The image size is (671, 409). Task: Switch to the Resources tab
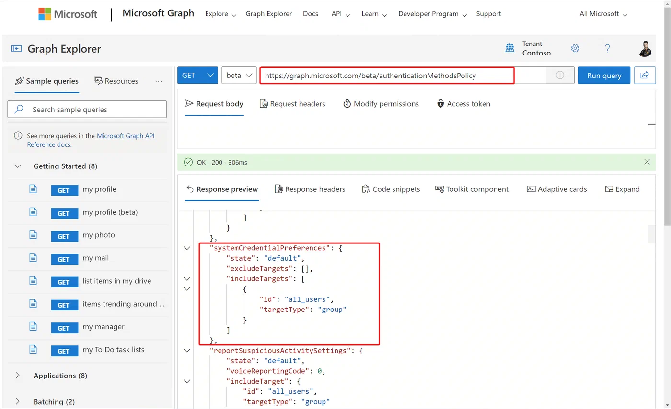(116, 81)
